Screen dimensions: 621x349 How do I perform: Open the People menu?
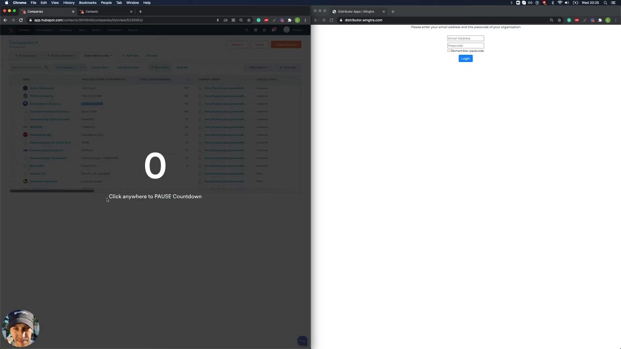106,2
